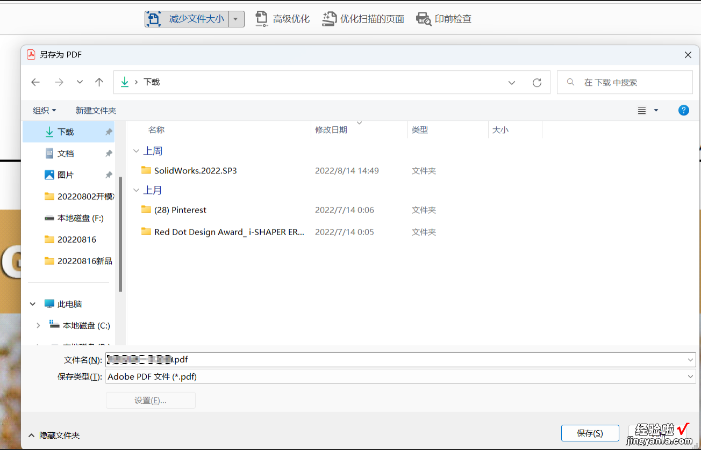Click date 2022/7/14 0:05
The width and height of the screenshot is (701, 450).
click(345, 232)
